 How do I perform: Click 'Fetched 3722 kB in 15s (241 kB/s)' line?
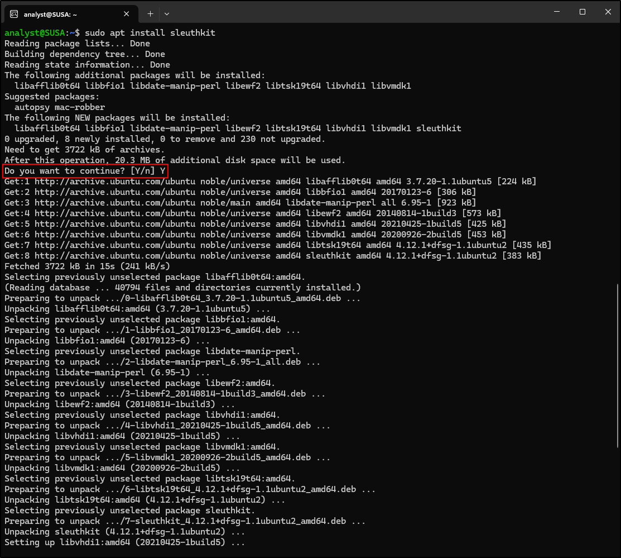coord(87,266)
